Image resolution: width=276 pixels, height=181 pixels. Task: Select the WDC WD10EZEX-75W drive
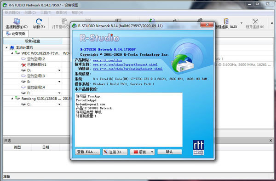tap(41, 53)
